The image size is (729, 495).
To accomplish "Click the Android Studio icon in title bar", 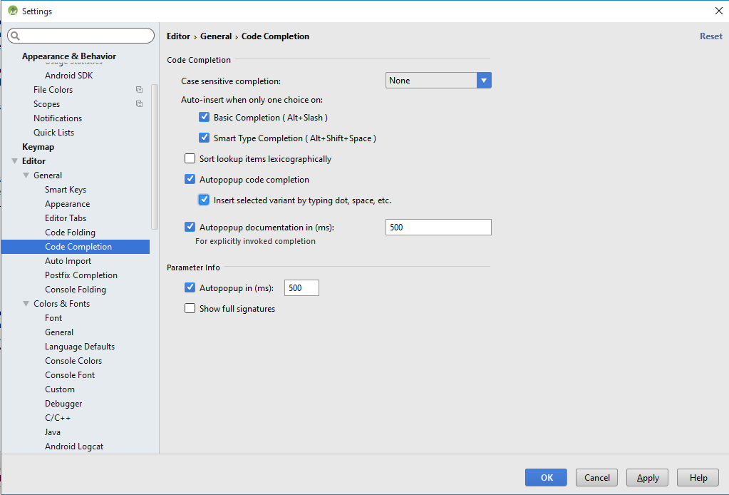I will pos(13,11).
